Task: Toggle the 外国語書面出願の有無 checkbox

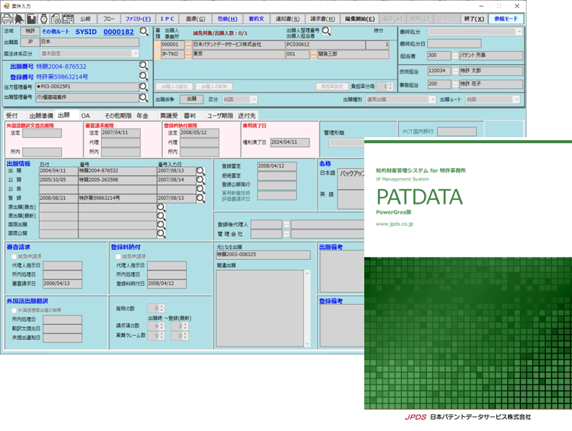Action: tap(14, 310)
